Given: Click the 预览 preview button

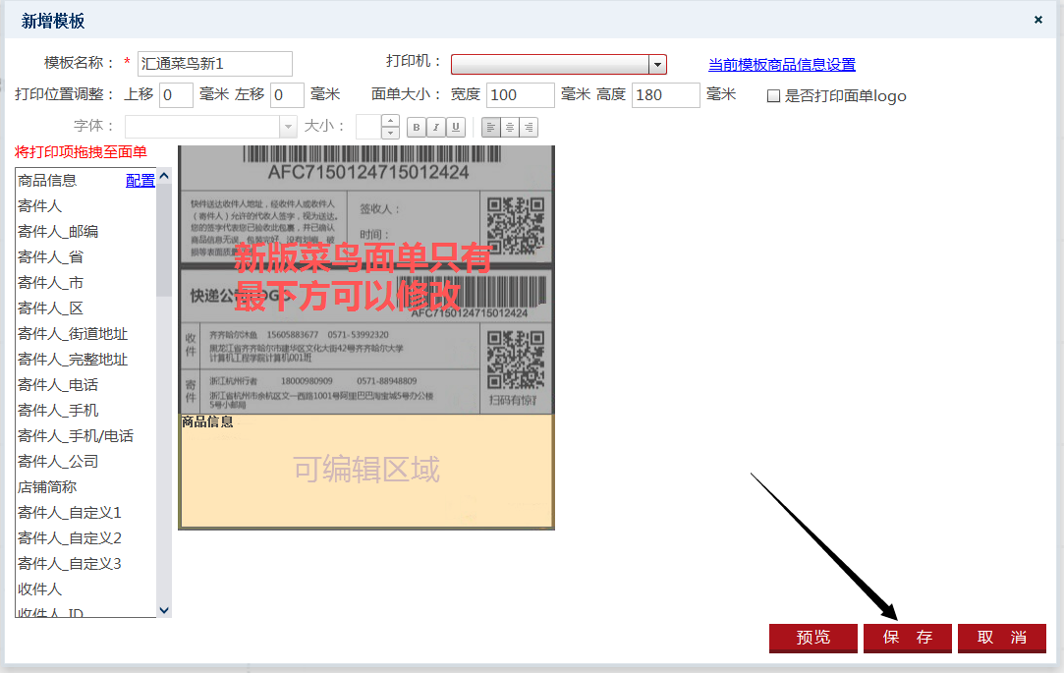Looking at the screenshot, I should coord(812,638).
